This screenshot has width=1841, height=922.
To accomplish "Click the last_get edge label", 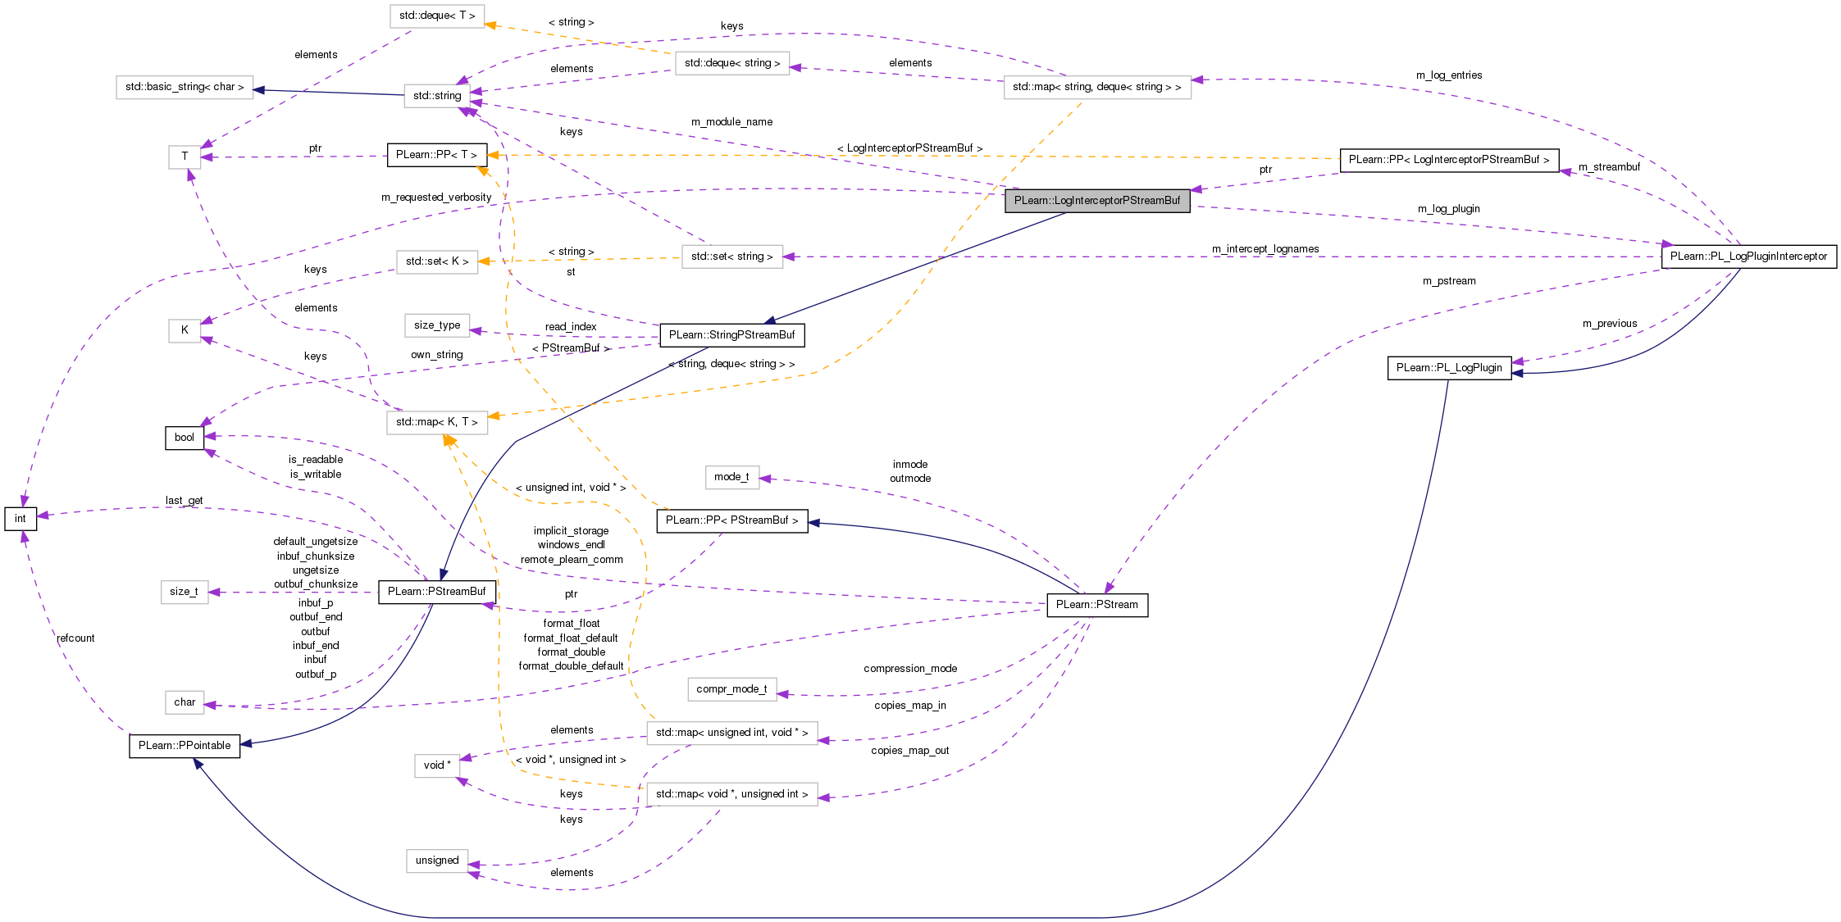I will [184, 501].
